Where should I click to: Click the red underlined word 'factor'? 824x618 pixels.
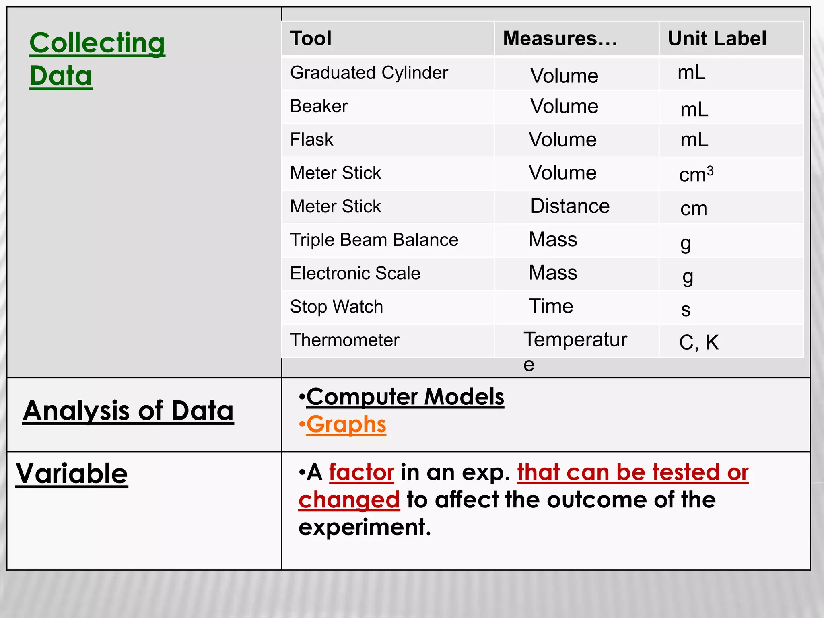click(361, 472)
